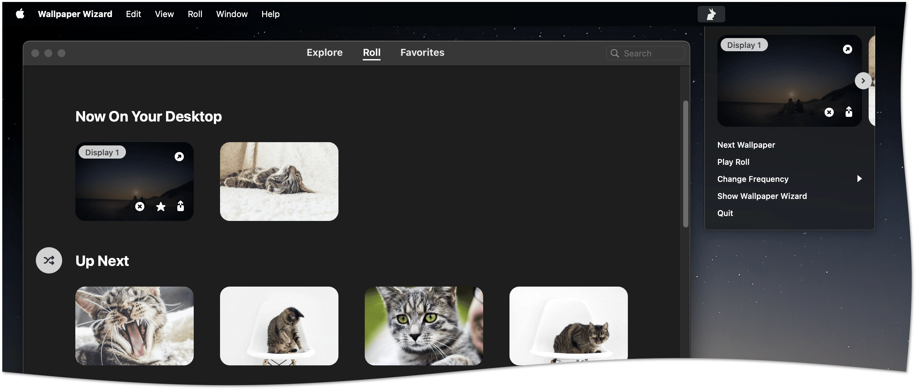Click the X icon on the popup wallpaper preview

point(829,113)
